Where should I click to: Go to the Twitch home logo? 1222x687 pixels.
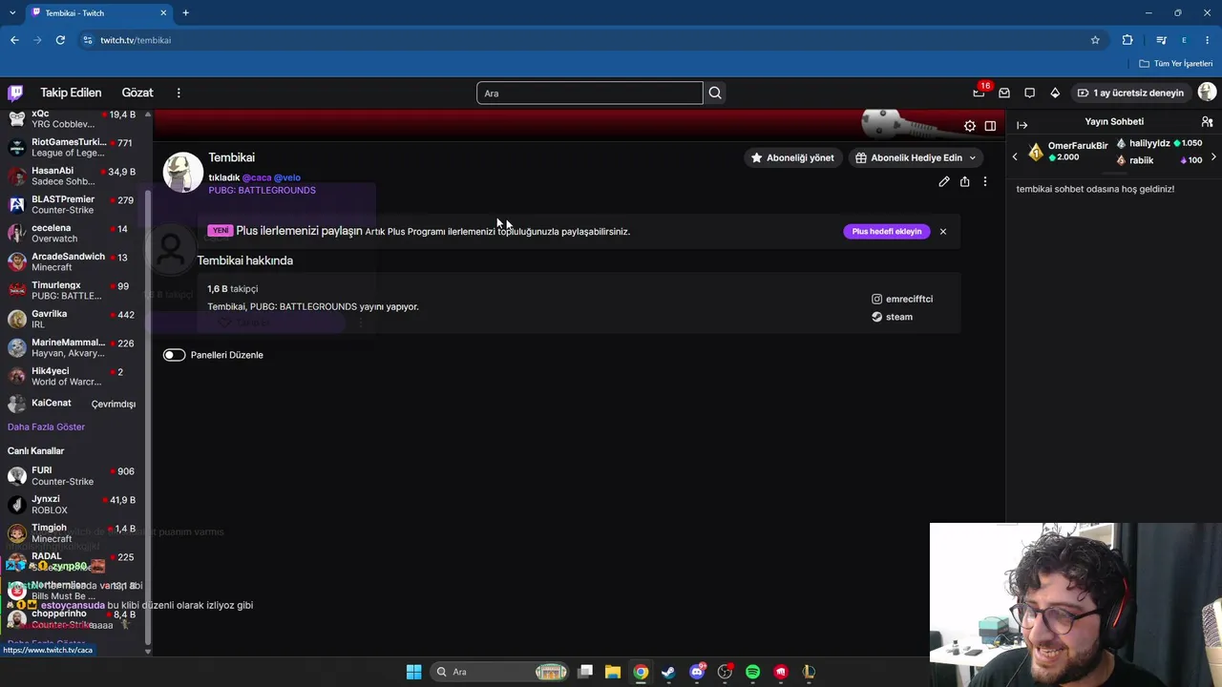[x=15, y=93]
